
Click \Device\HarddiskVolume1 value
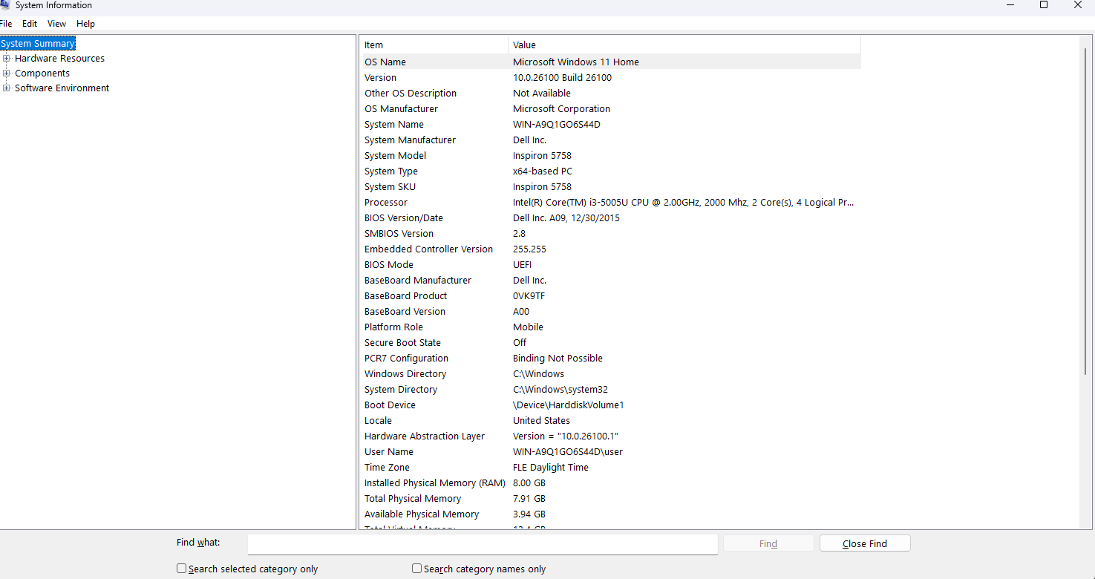click(x=569, y=405)
